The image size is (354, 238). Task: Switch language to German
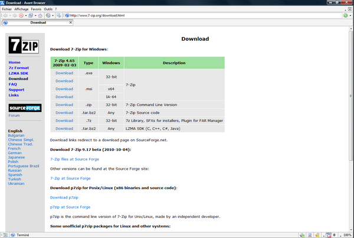point(15,153)
